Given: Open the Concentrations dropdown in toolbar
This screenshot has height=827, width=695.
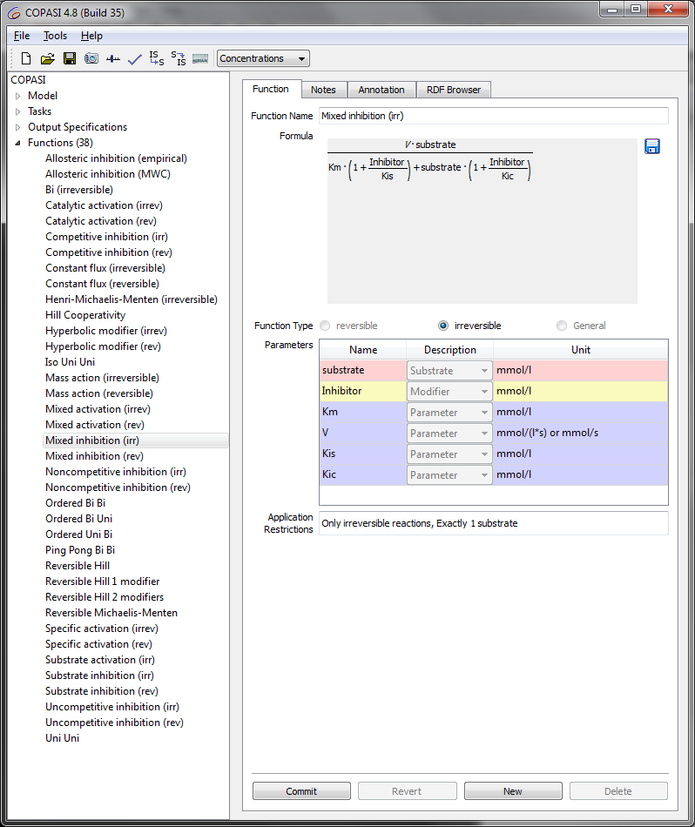Looking at the screenshot, I should (x=263, y=59).
